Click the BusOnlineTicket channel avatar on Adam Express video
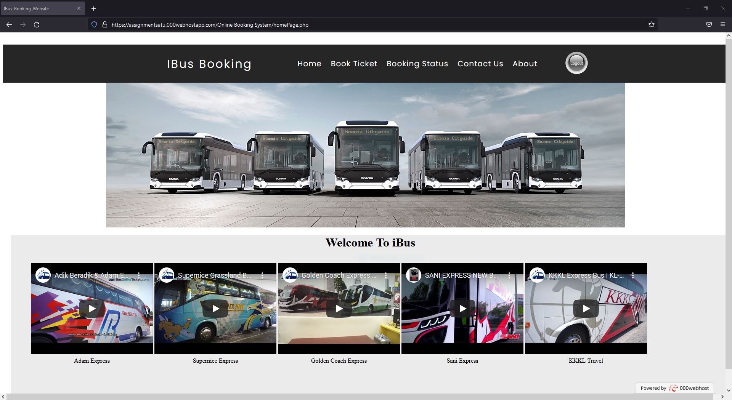Screen dimensions: 732x400 point(43,275)
